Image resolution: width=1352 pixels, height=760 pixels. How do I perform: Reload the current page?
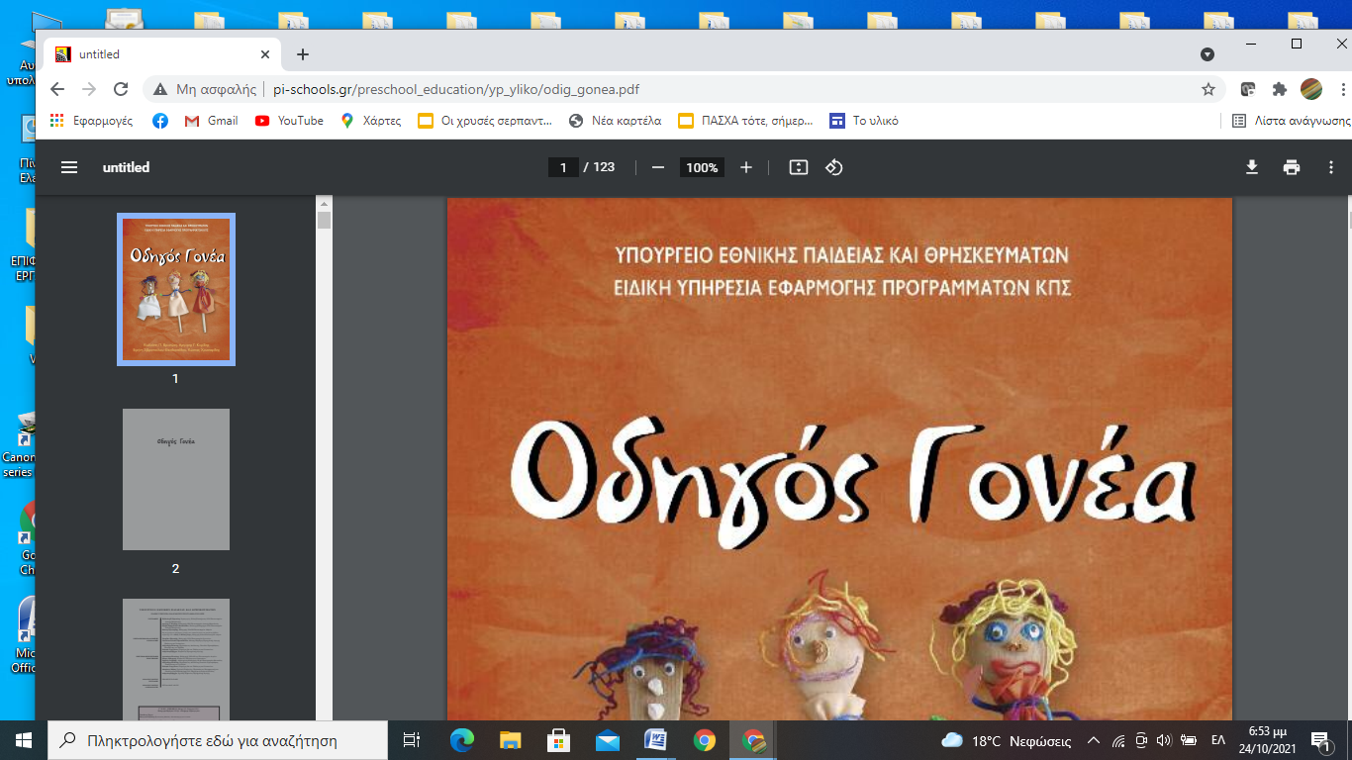[121, 89]
